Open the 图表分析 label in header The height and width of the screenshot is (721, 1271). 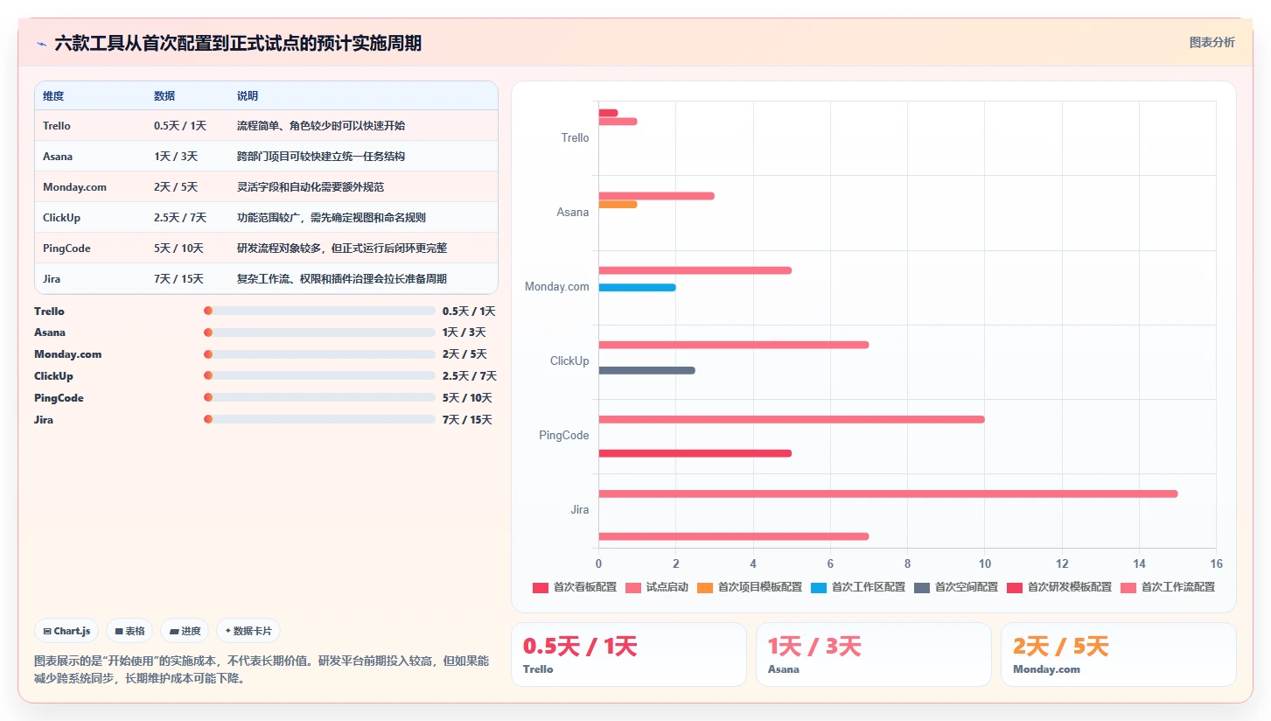(x=1212, y=42)
